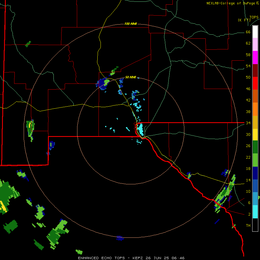Select the 38 legend value
The image size is (260, 260).
[x=248, y=112]
